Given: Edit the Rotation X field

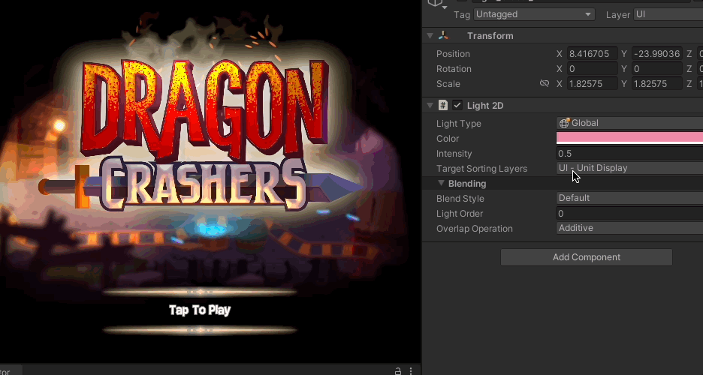Looking at the screenshot, I should (x=593, y=69).
